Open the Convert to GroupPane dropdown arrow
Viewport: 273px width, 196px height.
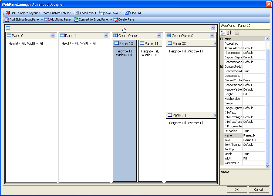(111, 20)
